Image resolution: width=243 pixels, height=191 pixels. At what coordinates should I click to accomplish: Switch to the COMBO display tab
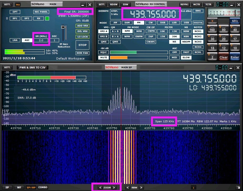tap(43, 187)
